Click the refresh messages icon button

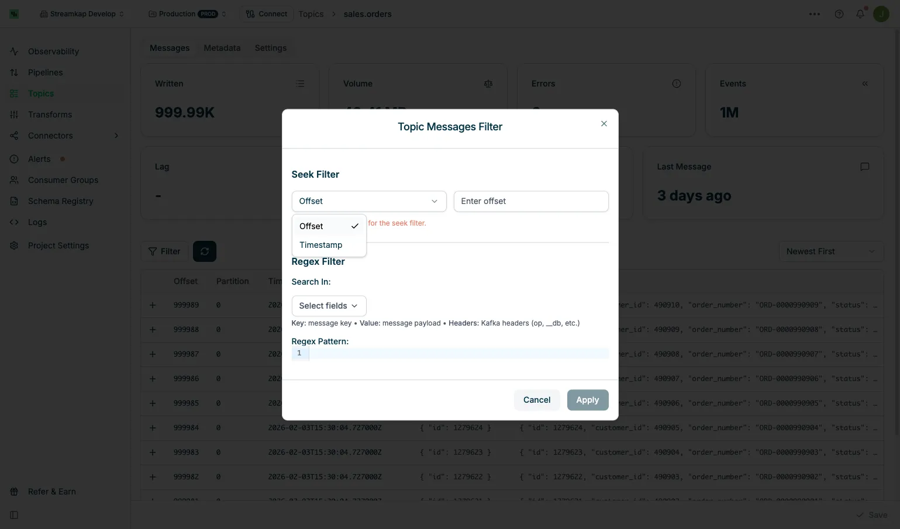pos(205,251)
